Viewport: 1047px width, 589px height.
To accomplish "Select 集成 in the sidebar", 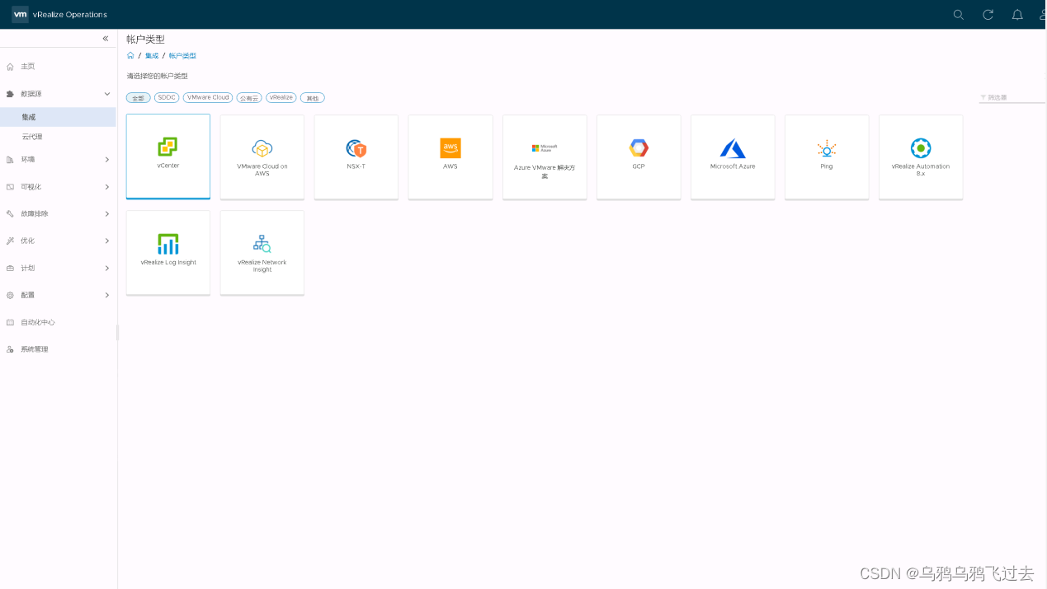I will (58, 117).
